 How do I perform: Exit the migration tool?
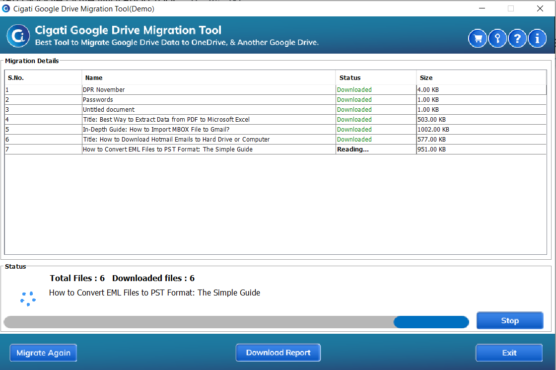(x=509, y=353)
